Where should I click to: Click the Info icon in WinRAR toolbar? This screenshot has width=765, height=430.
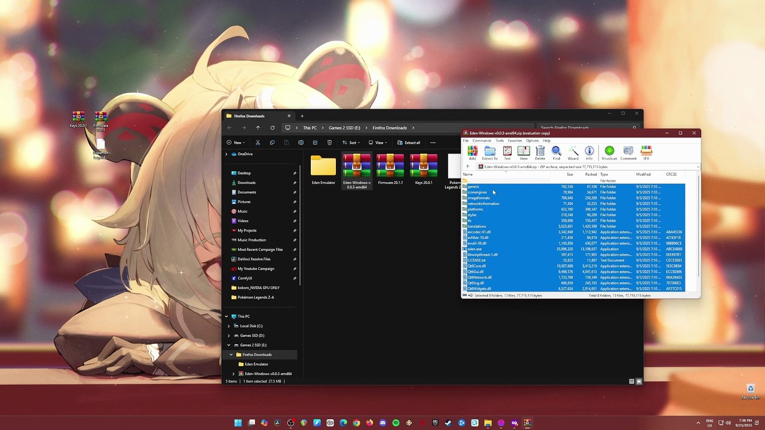pyautogui.click(x=589, y=153)
